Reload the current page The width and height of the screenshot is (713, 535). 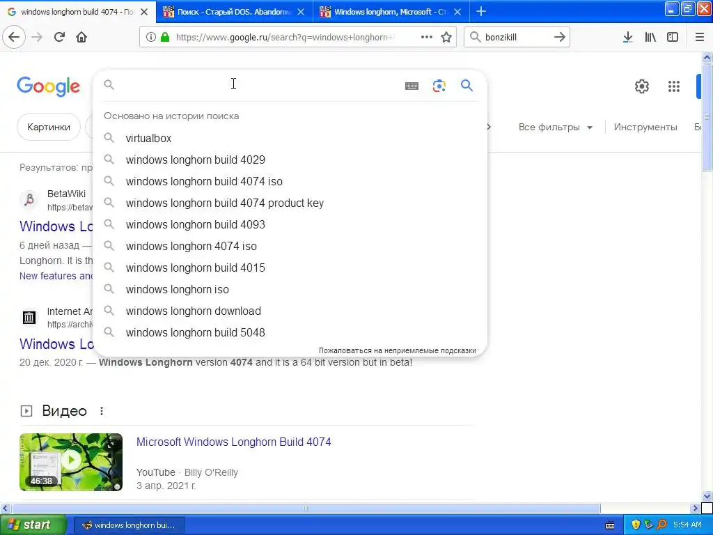[59, 37]
